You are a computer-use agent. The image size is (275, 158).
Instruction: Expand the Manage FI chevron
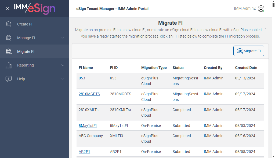[x=63, y=38]
